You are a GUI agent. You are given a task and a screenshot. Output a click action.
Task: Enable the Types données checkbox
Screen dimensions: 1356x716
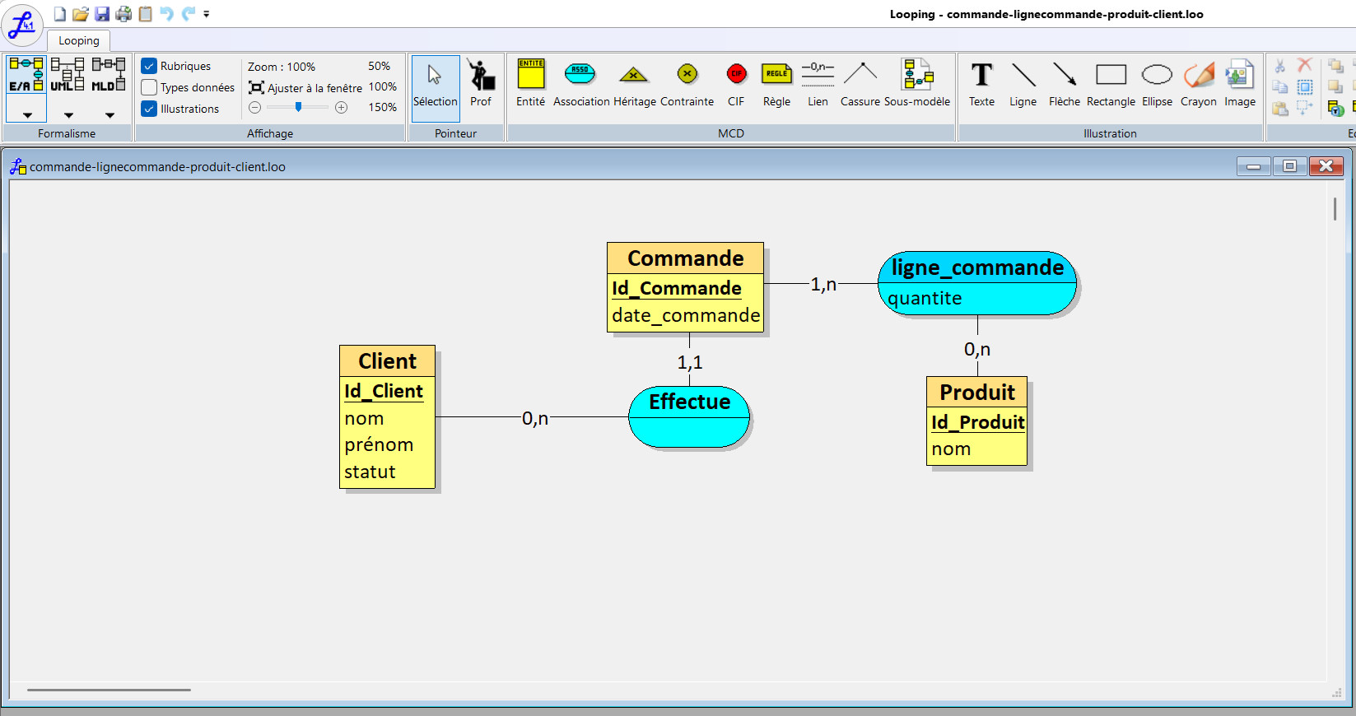click(149, 87)
